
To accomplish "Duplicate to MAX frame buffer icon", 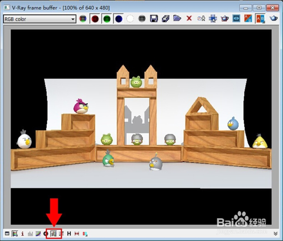I will click(201, 18).
